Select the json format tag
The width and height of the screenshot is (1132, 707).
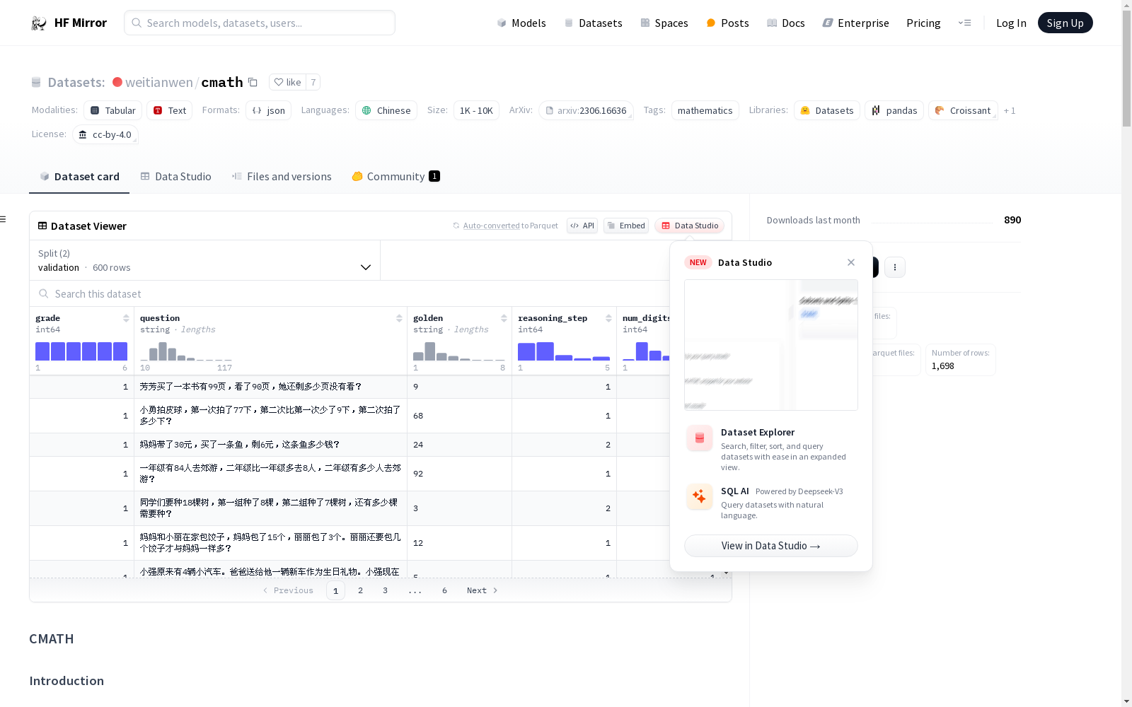coord(269,110)
